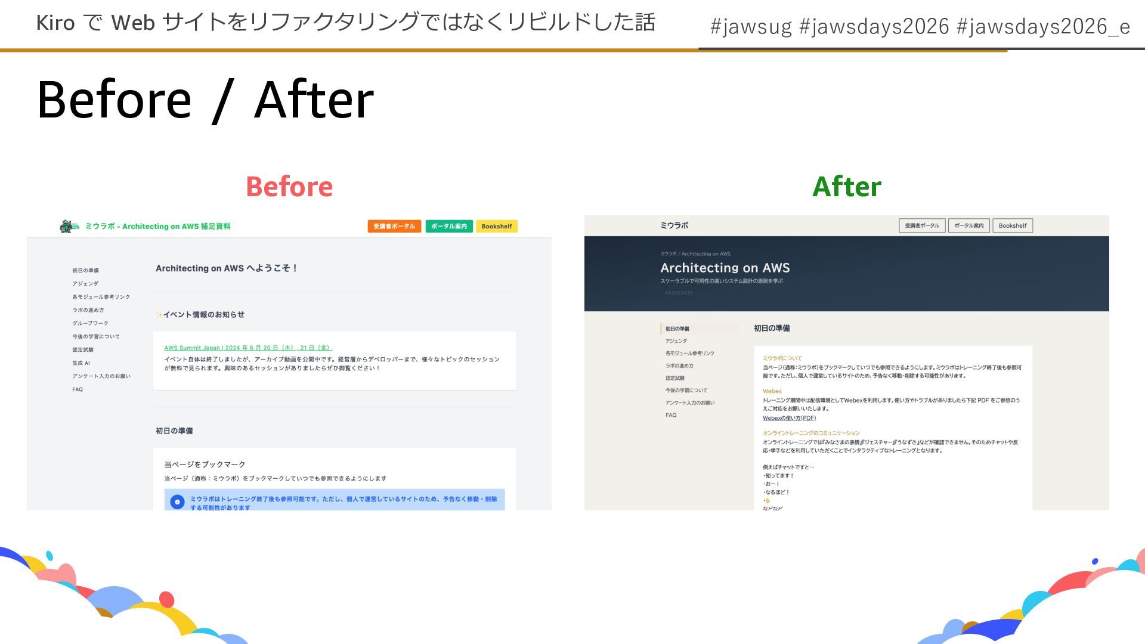
Task: Click the orange 受講者ポータル button in Before
Action: 394,227
